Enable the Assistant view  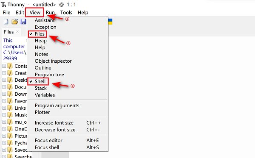[x=45, y=20]
